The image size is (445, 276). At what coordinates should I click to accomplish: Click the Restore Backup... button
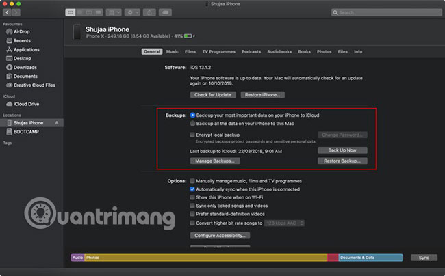[x=342, y=161]
